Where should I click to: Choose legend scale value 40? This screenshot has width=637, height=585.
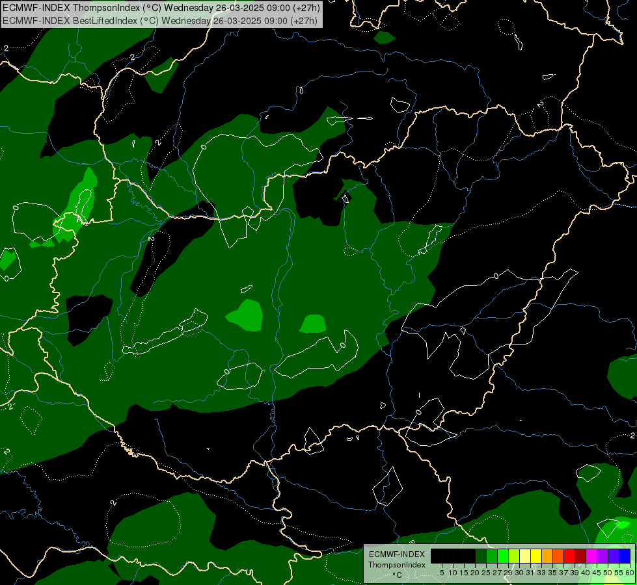coord(586,573)
